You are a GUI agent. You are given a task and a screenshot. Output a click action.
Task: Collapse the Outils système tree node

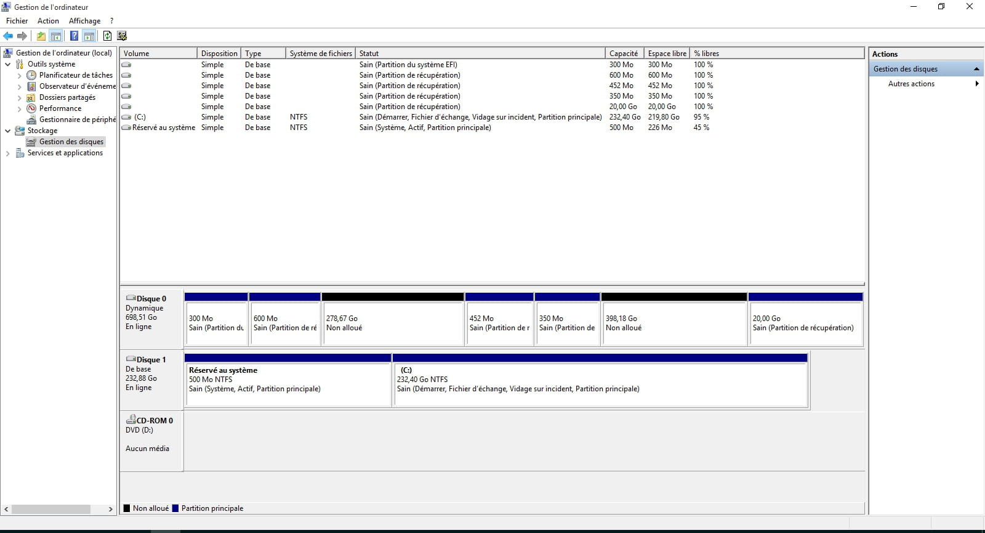pos(8,64)
